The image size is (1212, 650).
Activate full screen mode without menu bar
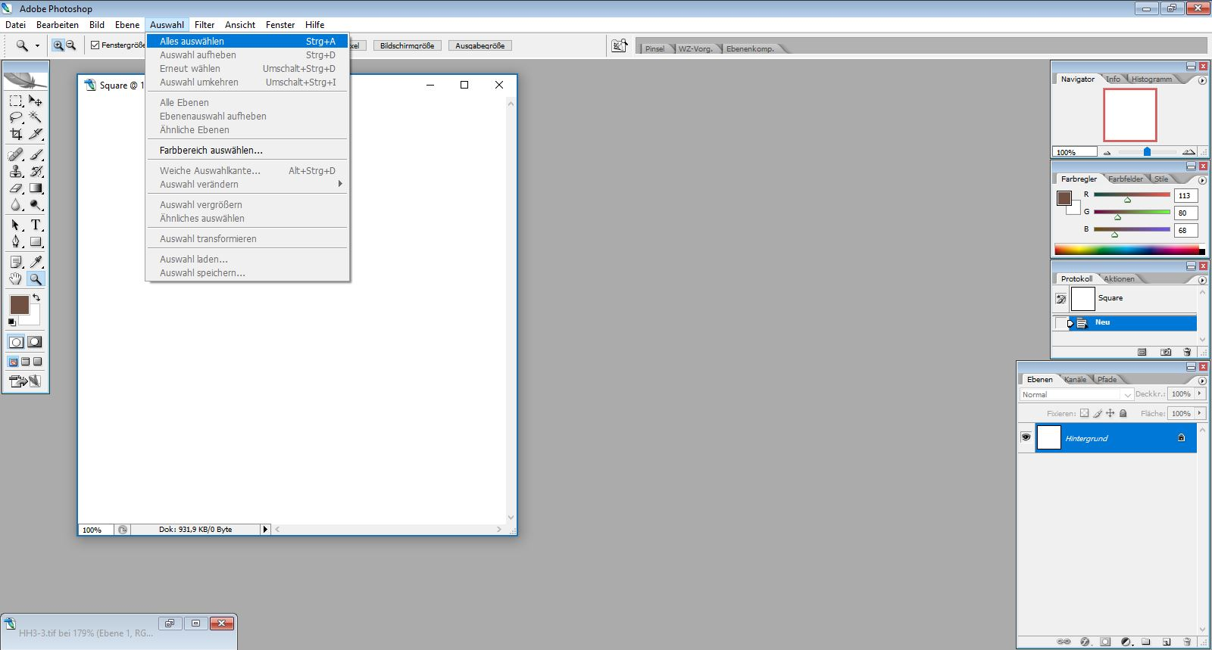[38, 362]
